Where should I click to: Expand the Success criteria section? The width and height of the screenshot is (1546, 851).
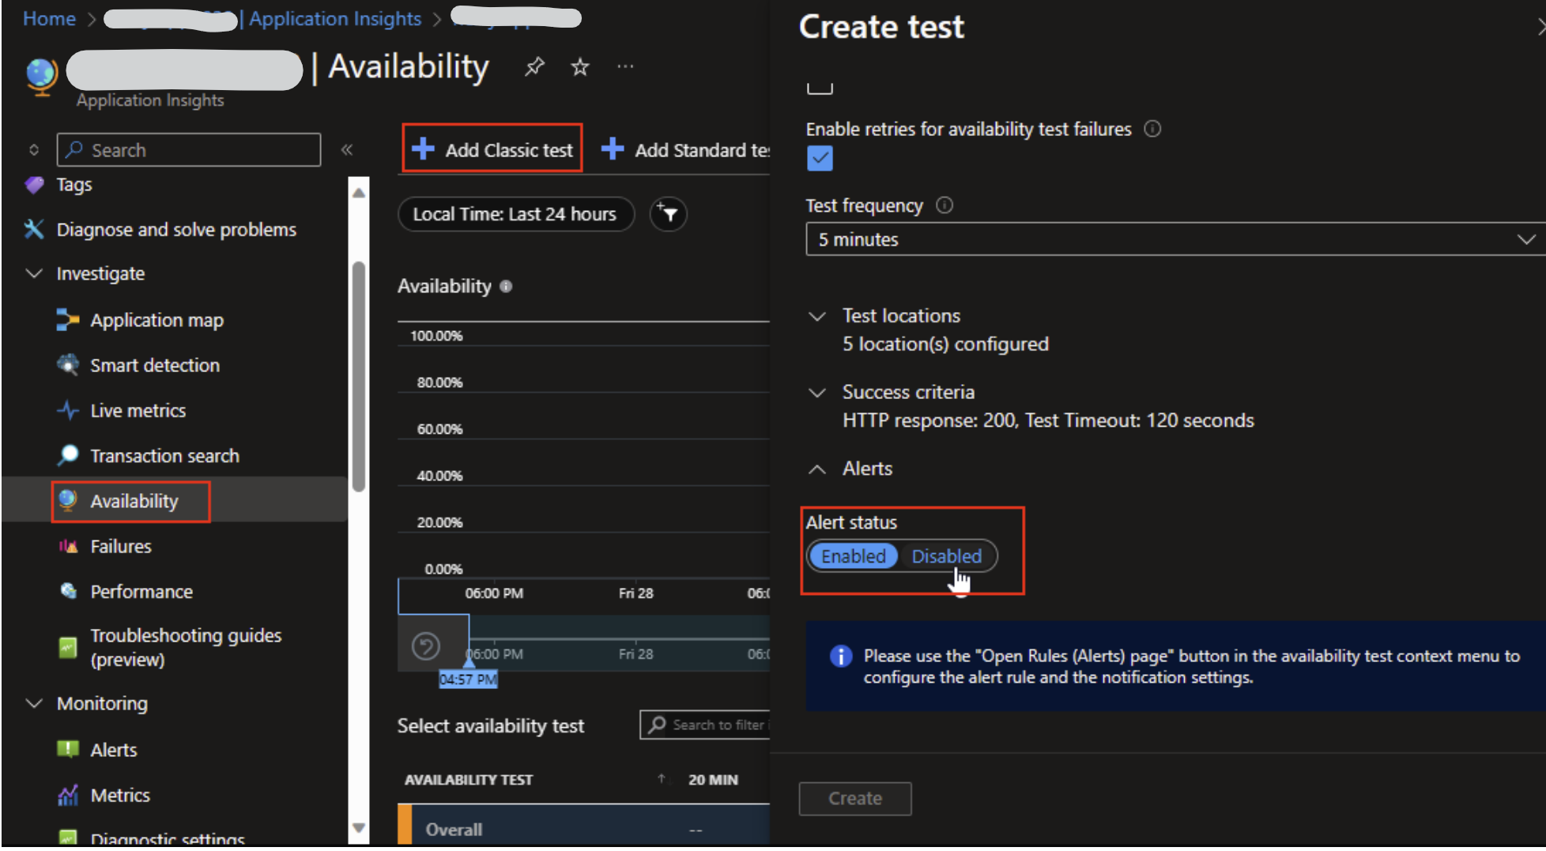(x=817, y=393)
